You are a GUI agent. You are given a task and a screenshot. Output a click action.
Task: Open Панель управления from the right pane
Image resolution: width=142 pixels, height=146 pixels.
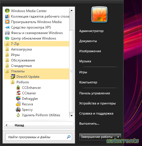tap(95, 93)
